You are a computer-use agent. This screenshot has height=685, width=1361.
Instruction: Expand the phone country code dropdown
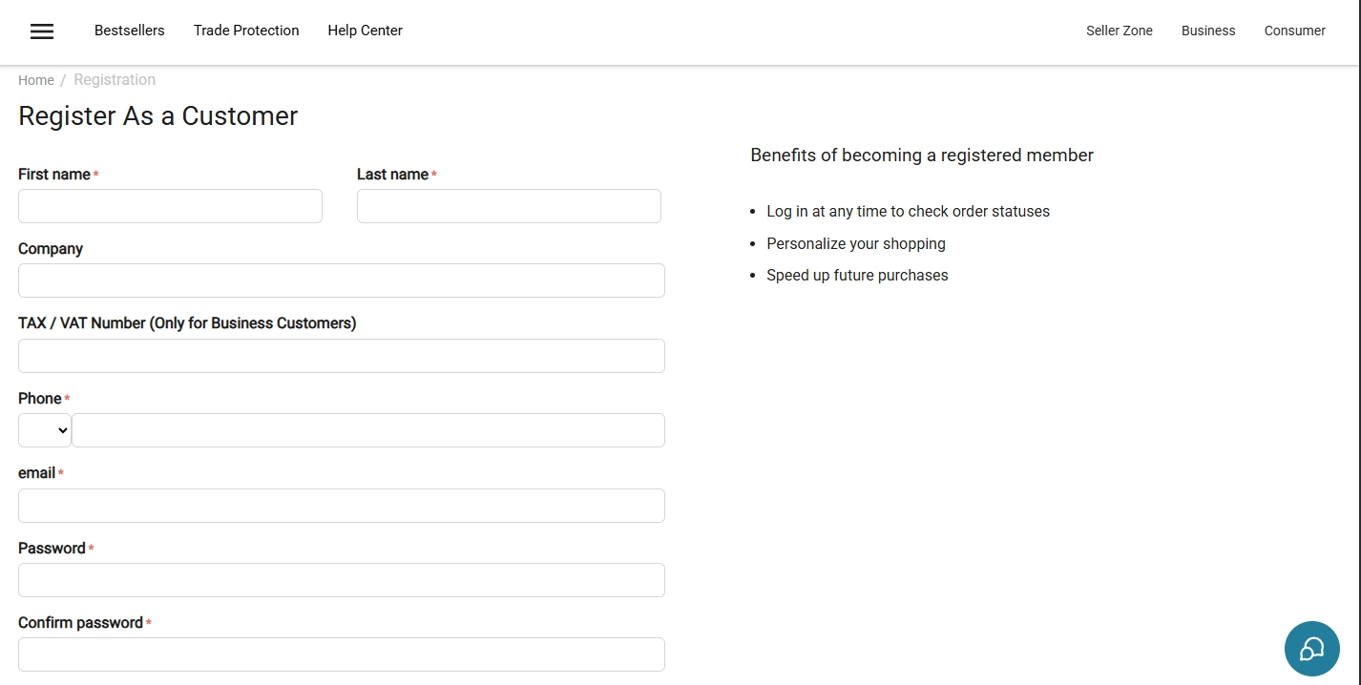[x=44, y=429]
